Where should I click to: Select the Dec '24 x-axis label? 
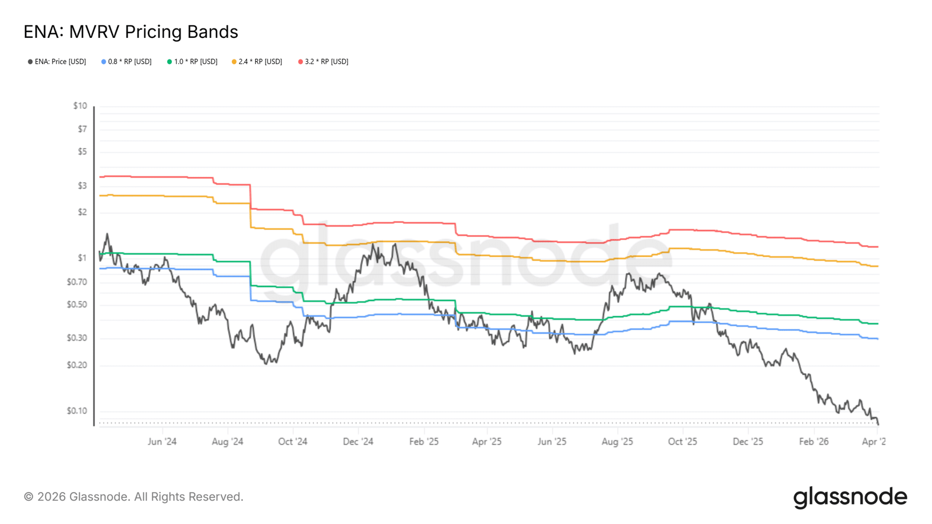(358, 442)
